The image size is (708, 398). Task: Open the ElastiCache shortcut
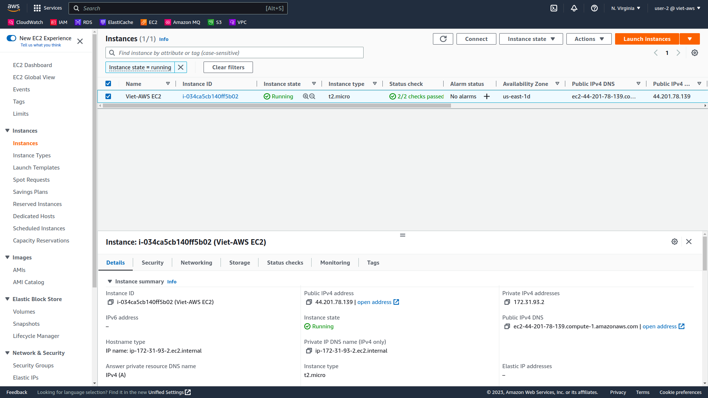[117, 22]
